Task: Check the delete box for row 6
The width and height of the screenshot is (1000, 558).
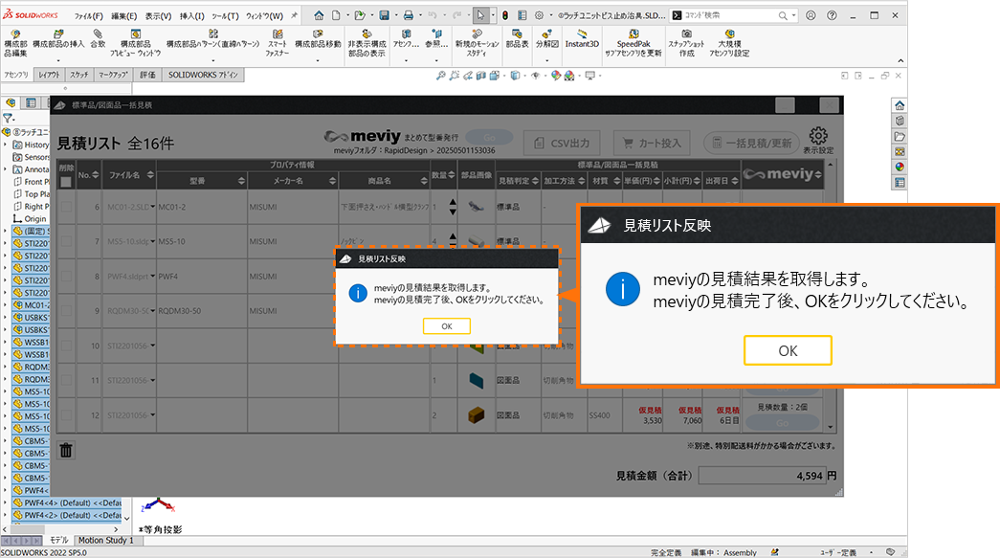Action: pos(66,207)
